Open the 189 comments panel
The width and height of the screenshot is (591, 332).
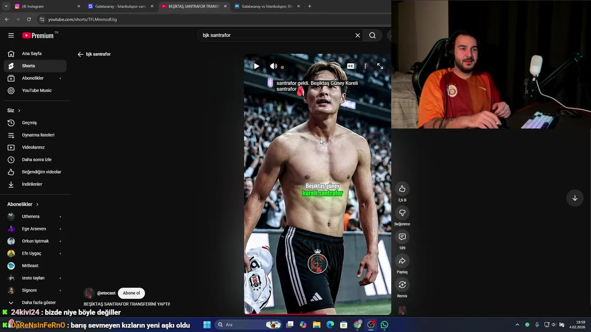click(x=402, y=237)
